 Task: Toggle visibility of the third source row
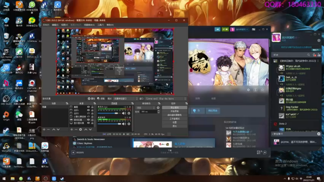point(88,113)
